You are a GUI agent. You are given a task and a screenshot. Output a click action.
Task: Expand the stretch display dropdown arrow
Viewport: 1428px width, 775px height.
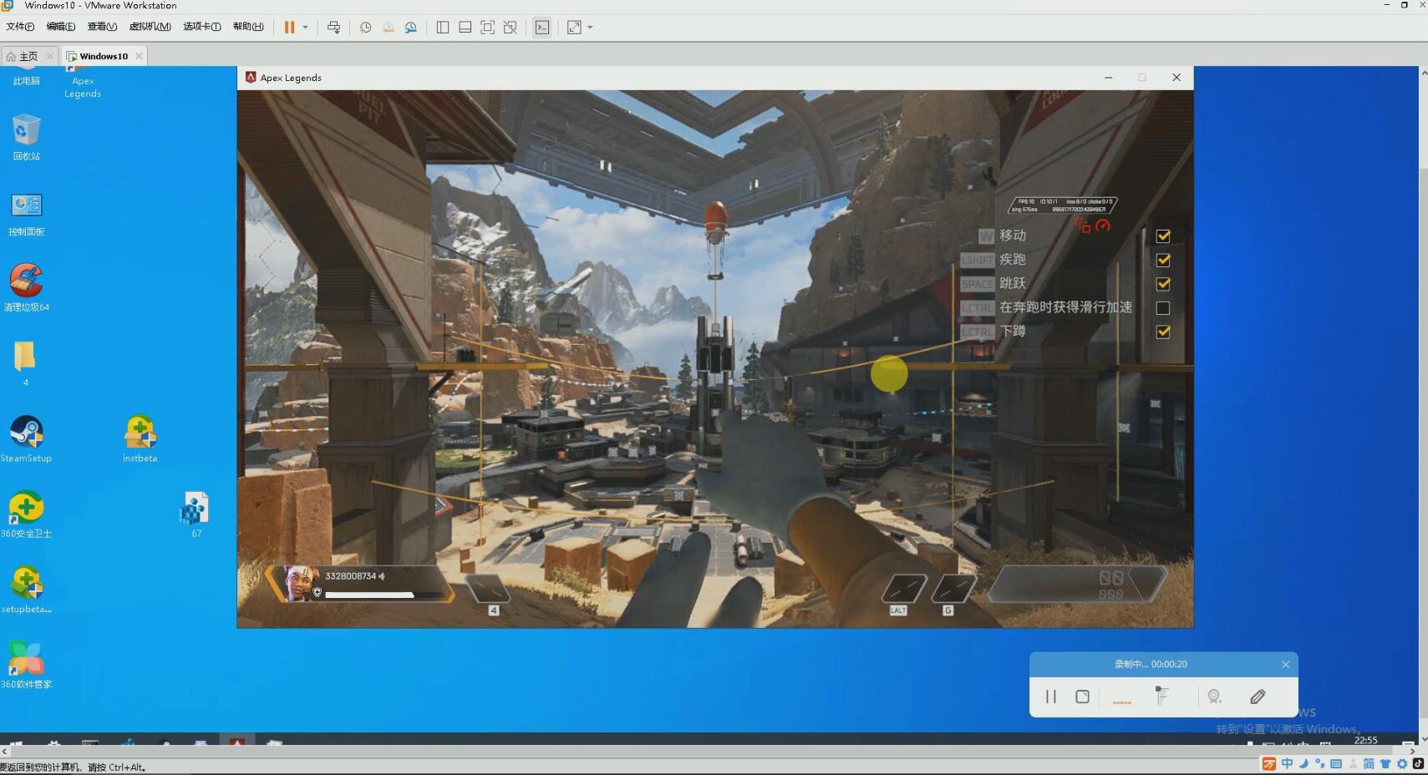click(590, 28)
